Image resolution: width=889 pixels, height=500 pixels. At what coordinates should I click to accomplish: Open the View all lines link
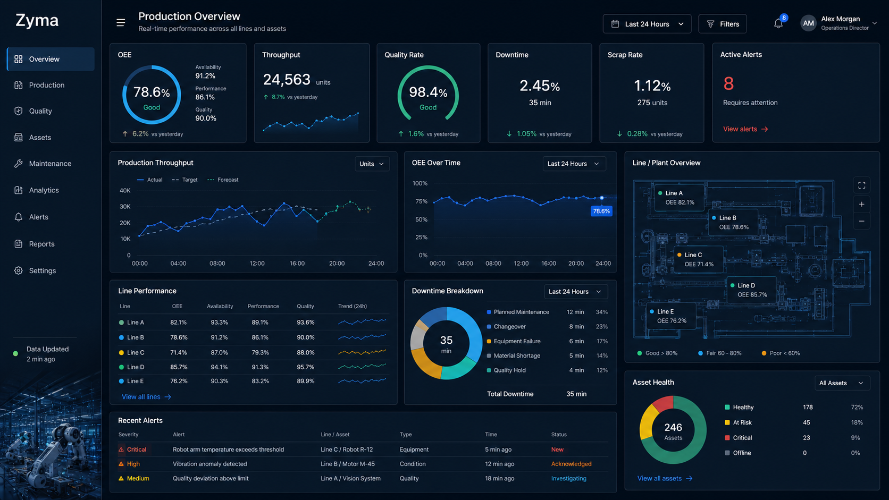coord(147,397)
